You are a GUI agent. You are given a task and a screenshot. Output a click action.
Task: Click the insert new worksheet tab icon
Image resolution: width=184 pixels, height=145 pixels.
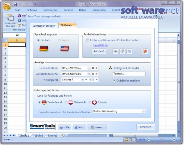point(63,135)
